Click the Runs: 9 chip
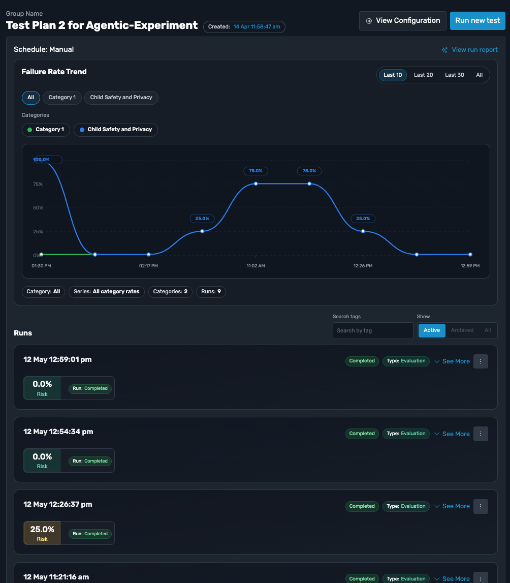Screen dimensions: 510x583 (211, 292)
